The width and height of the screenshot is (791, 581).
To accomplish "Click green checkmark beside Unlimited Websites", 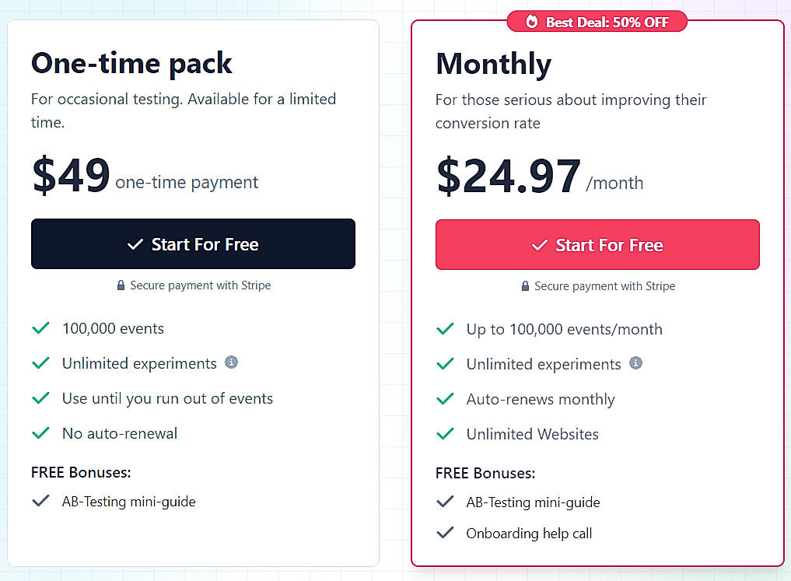I will (445, 434).
